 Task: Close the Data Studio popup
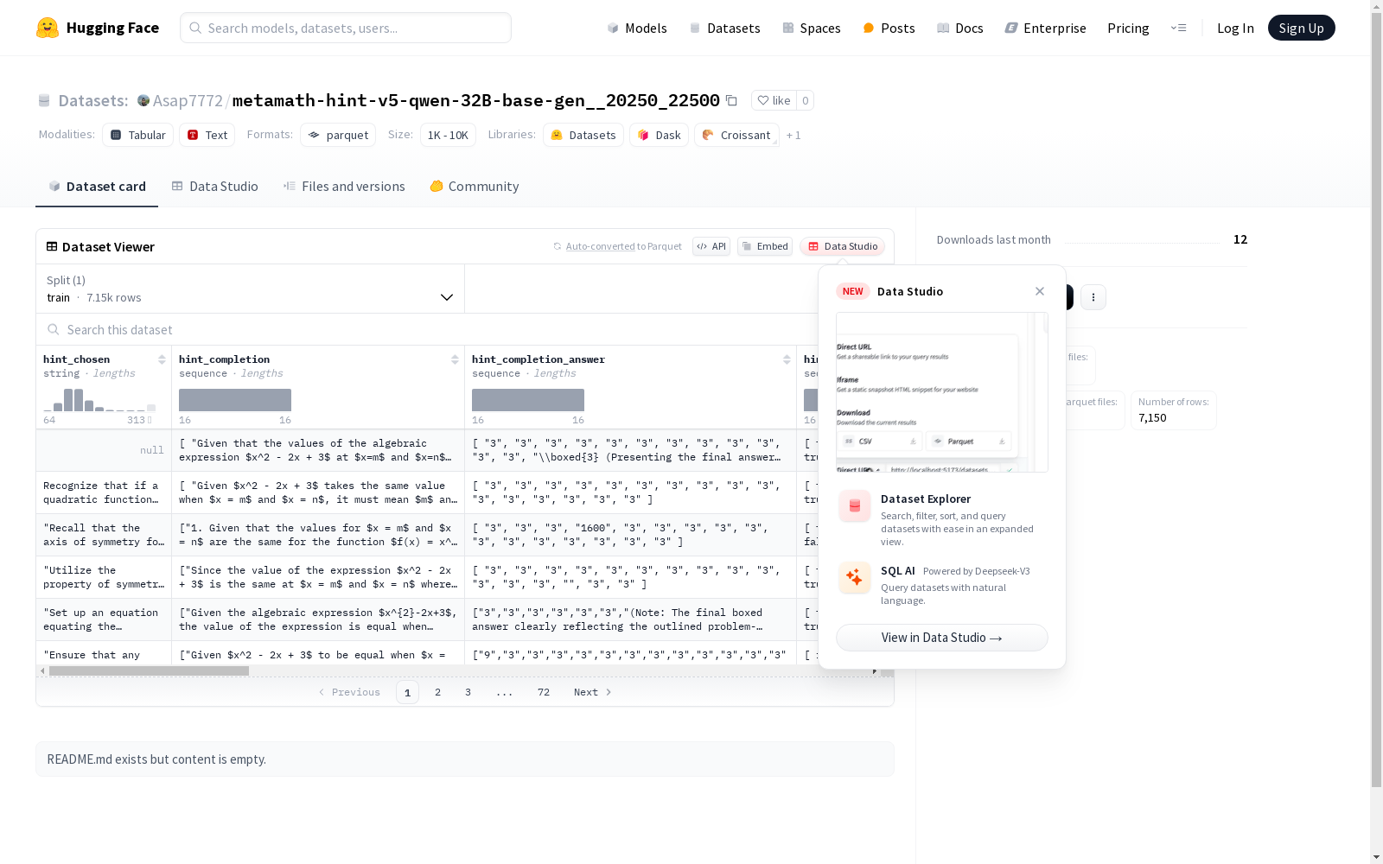coord(1040,291)
